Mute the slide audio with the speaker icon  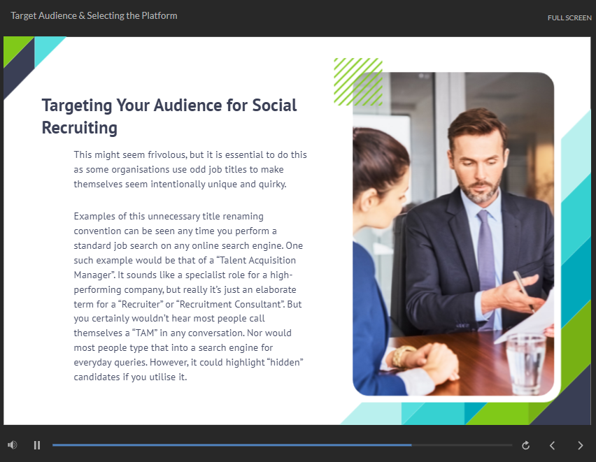point(12,445)
